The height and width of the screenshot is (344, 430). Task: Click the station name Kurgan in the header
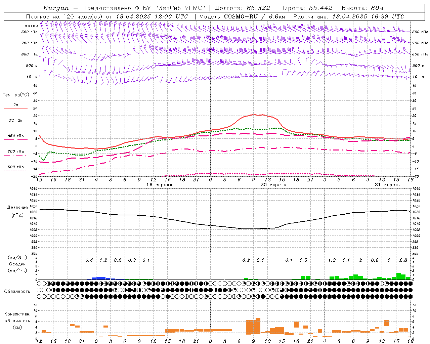point(56,8)
